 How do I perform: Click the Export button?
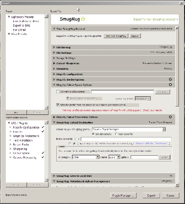coord(151,195)
